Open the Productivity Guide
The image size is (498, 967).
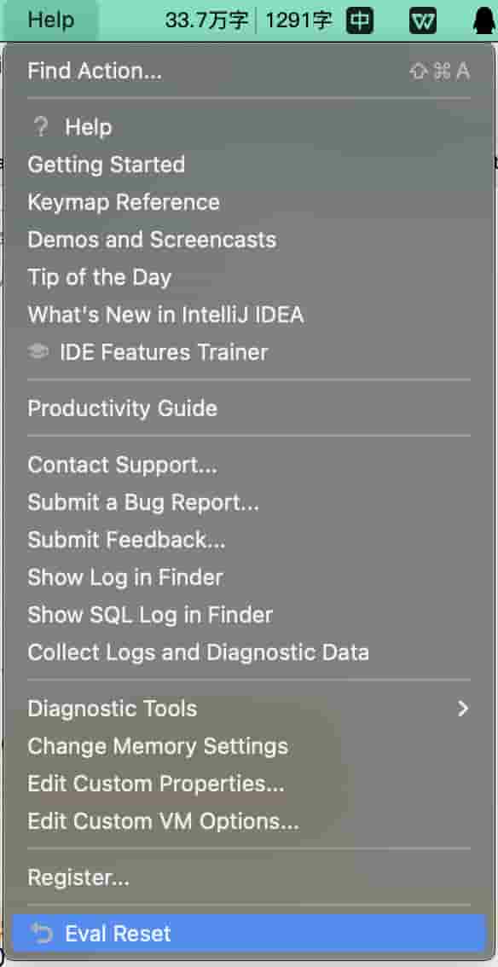pyautogui.click(x=249, y=408)
